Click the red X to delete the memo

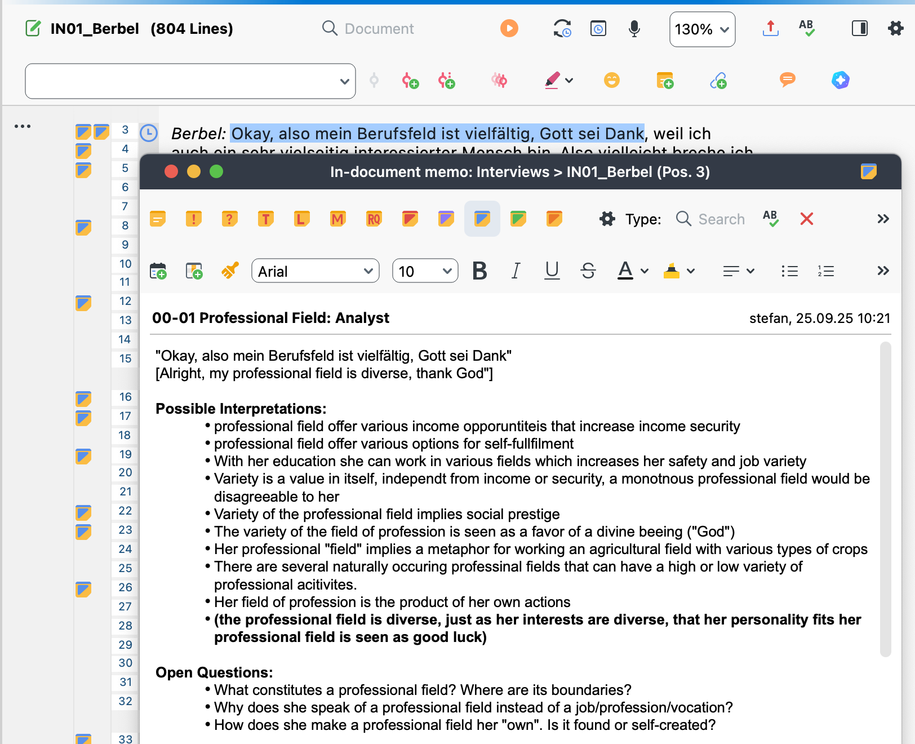pos(806,219)
